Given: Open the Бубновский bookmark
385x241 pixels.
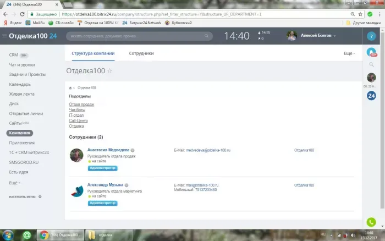Looking at the screenshot, I should click(178, 23).
